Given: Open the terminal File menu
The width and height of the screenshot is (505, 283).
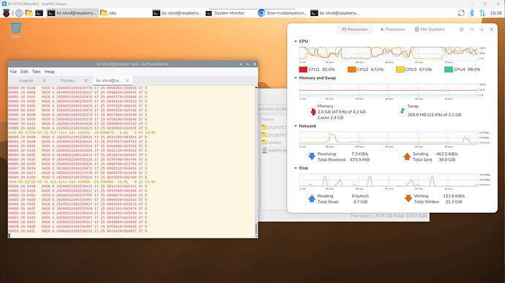Looking at the screenshot, I should 13,72.
